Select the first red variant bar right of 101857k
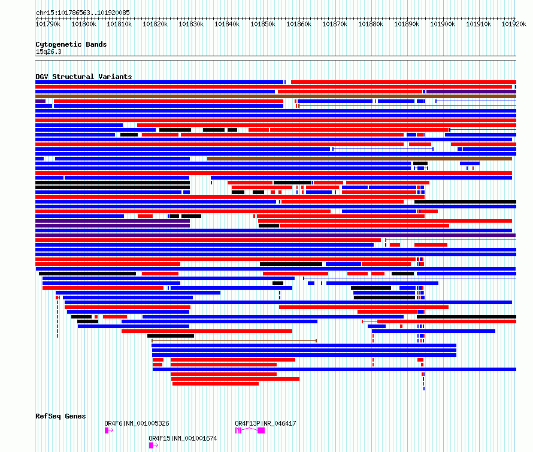Viewport: 533px width, 452px height. pyautogui.click(x=404, y=82)
